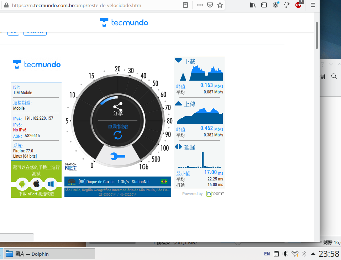Open the StationNet logo beside the gauge
Image resolution: width=341 pixels, height=260 pixels.
[71, 167]
